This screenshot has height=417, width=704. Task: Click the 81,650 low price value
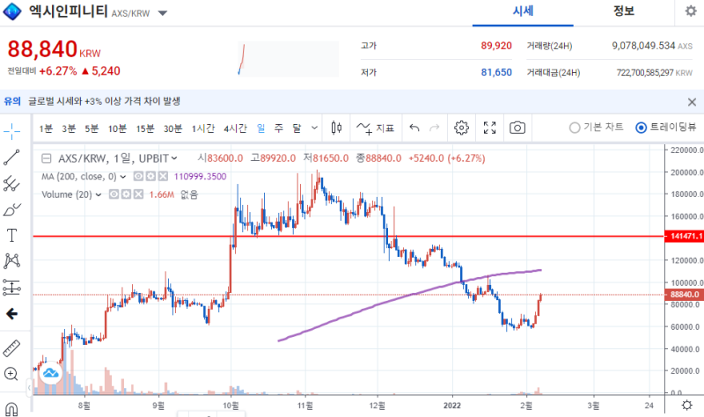click(496, 72)
